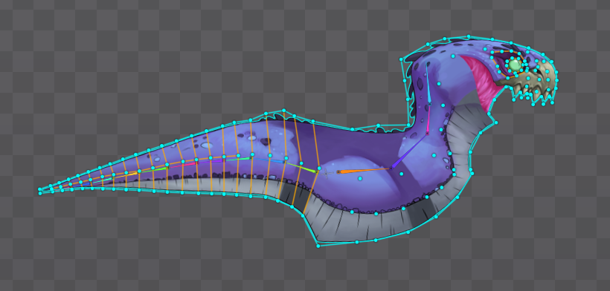This screenshot has width=610, height=291.
Task: Select the short magenta bone in the neck
Action: (428, 119)
